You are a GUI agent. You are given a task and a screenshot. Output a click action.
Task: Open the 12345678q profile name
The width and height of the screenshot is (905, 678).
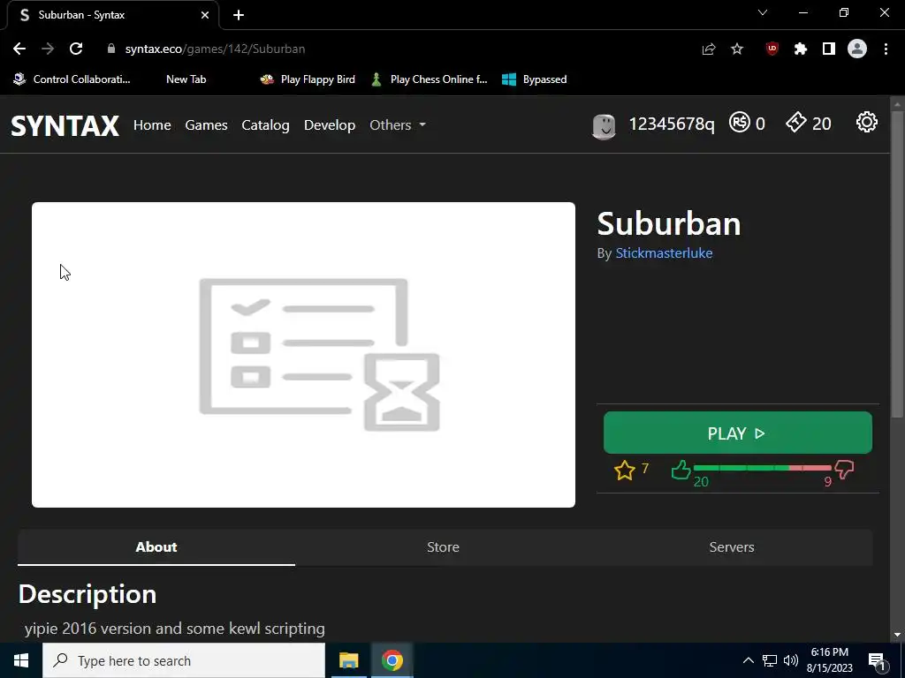[x=672, y=124]
